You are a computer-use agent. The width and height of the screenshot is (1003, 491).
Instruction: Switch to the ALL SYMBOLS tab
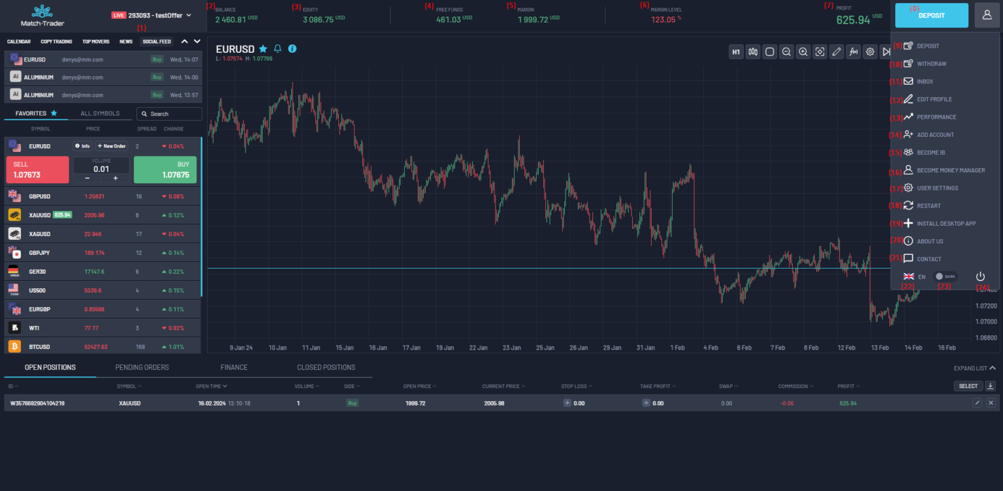coord(101,113)
